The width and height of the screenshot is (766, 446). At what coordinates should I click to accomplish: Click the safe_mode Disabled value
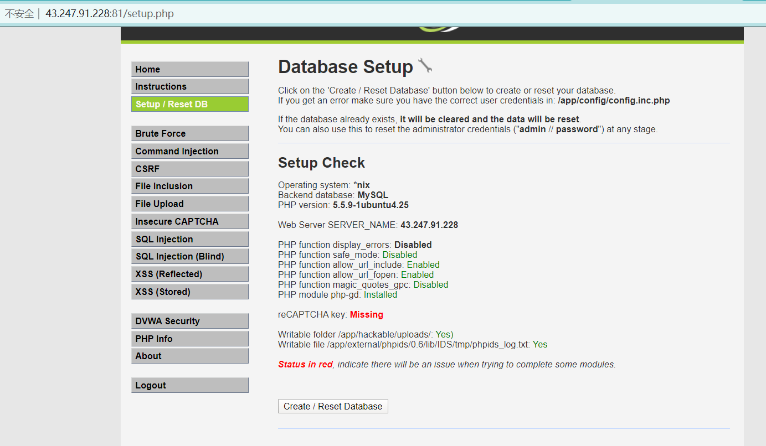[399, 255]
